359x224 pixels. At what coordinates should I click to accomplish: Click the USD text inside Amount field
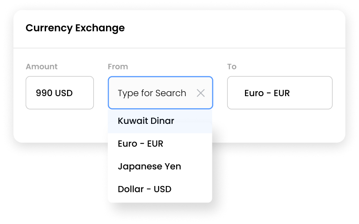coord(64,93)
